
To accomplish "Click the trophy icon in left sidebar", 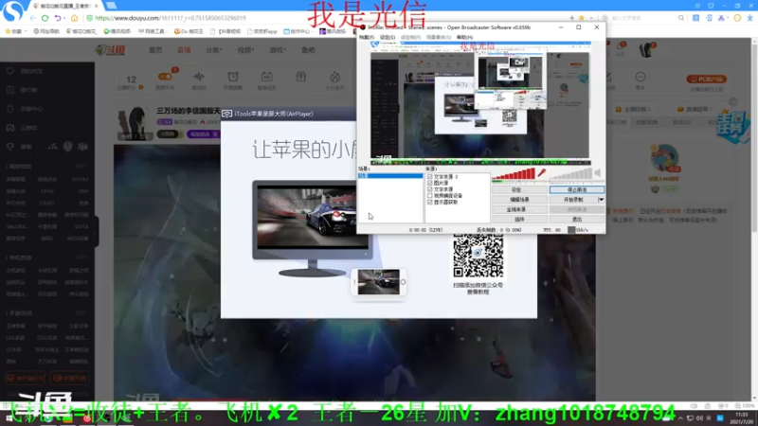I will point(10,147).
